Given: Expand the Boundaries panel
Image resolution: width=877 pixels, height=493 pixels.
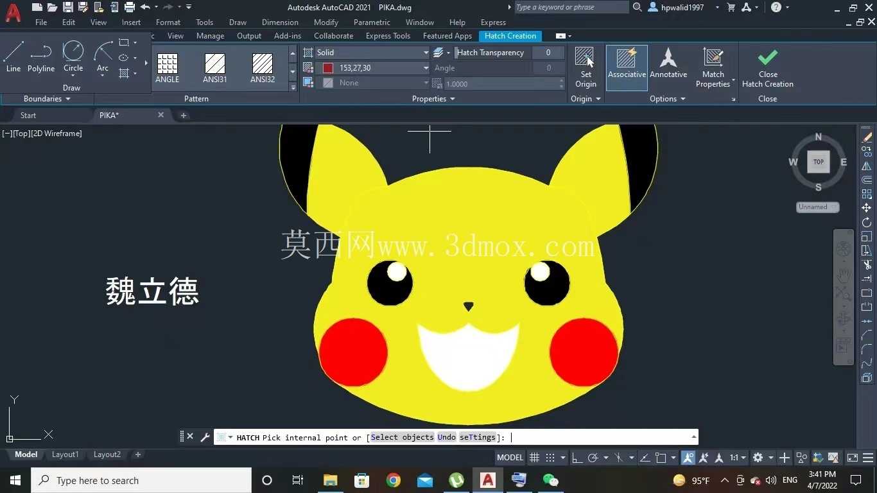Looking at the screenshot, I should [x=47, y=99].
